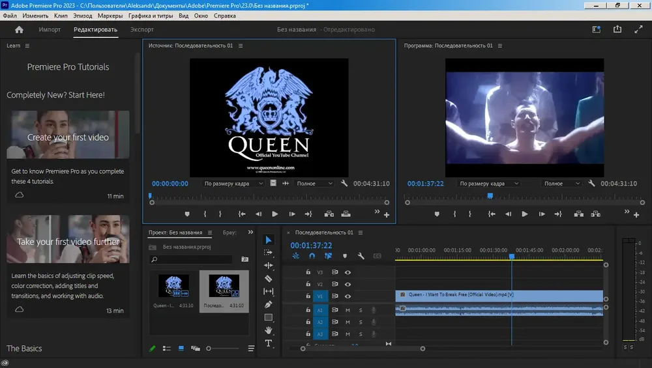Toggle lock on track V2
The height and width of the screenshot is (368, 652).
click(x=308, y=284)
